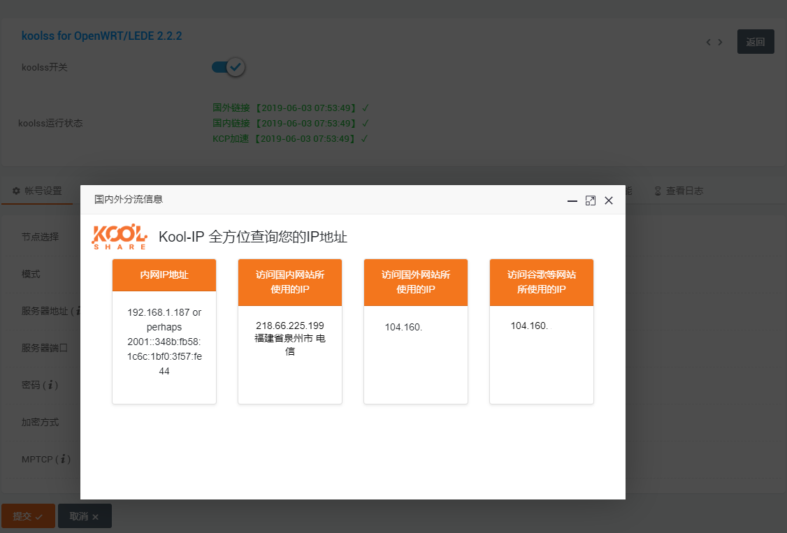Click the KCP加速 status line
787x533 pixels.
tap(290, 138)
